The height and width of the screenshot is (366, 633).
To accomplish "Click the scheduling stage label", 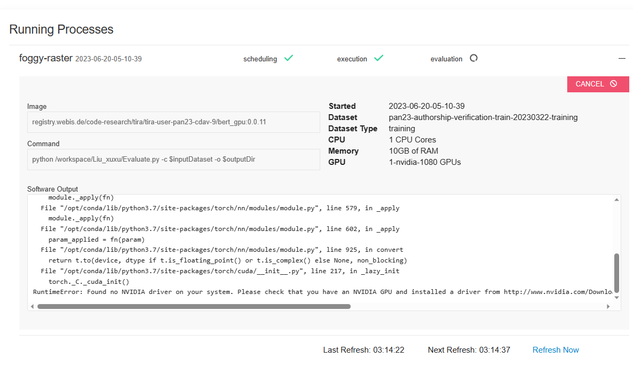I will click(260, 59).
